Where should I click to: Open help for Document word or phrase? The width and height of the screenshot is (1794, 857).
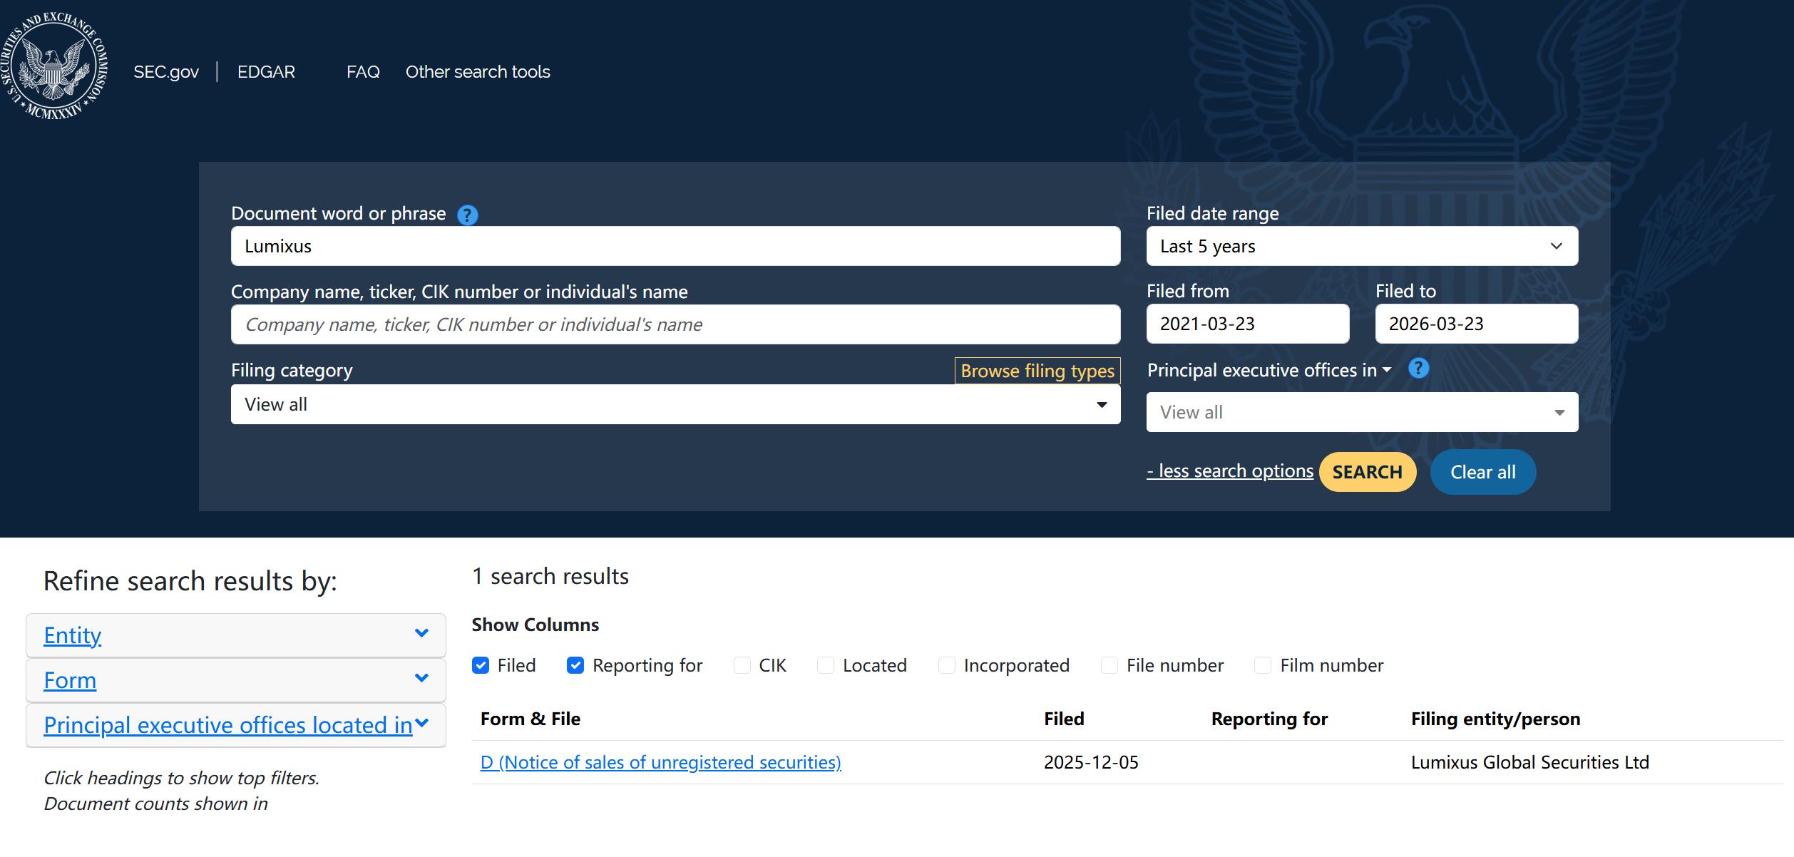(468, 215)
